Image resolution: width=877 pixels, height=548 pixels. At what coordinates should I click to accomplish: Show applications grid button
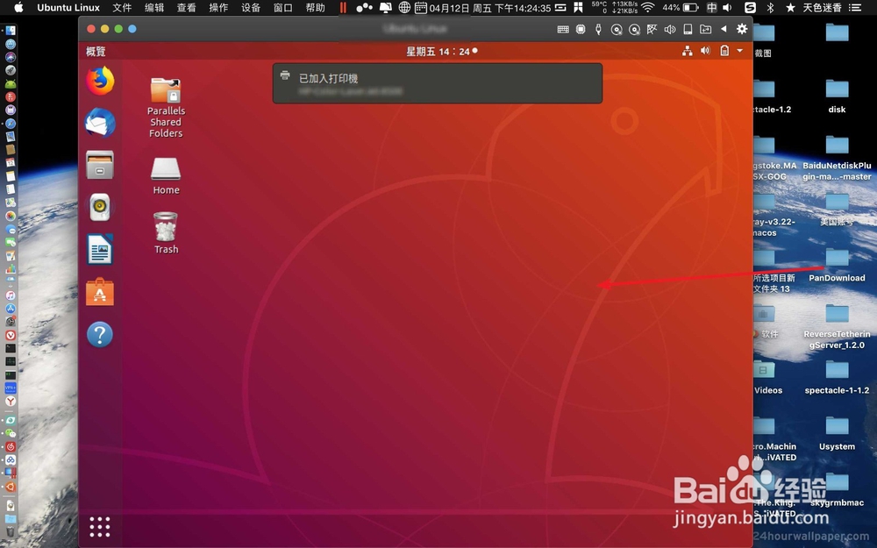point(100,527)
